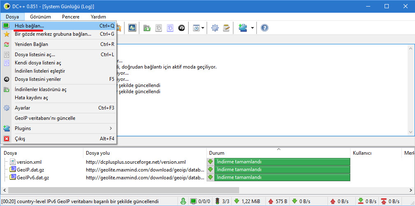Click the black refresh file list toolbar icon
The width and height of the screenshot is (415, 206).
coord(181,28)
